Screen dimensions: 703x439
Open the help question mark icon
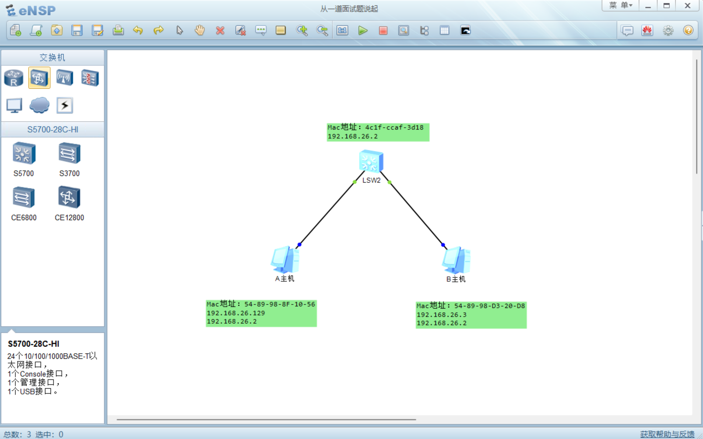(688, 30)
